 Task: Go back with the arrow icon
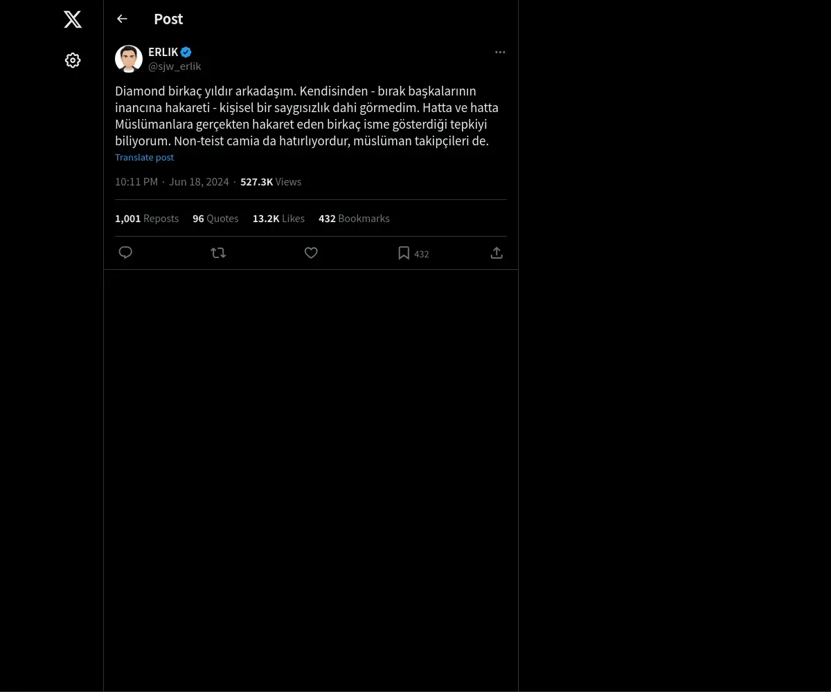point(122,19)
